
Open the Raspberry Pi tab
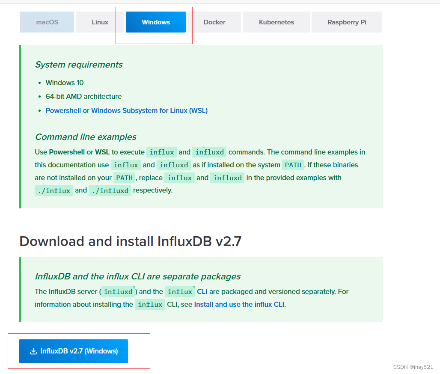pyautogui.click(x=347, y=22)
